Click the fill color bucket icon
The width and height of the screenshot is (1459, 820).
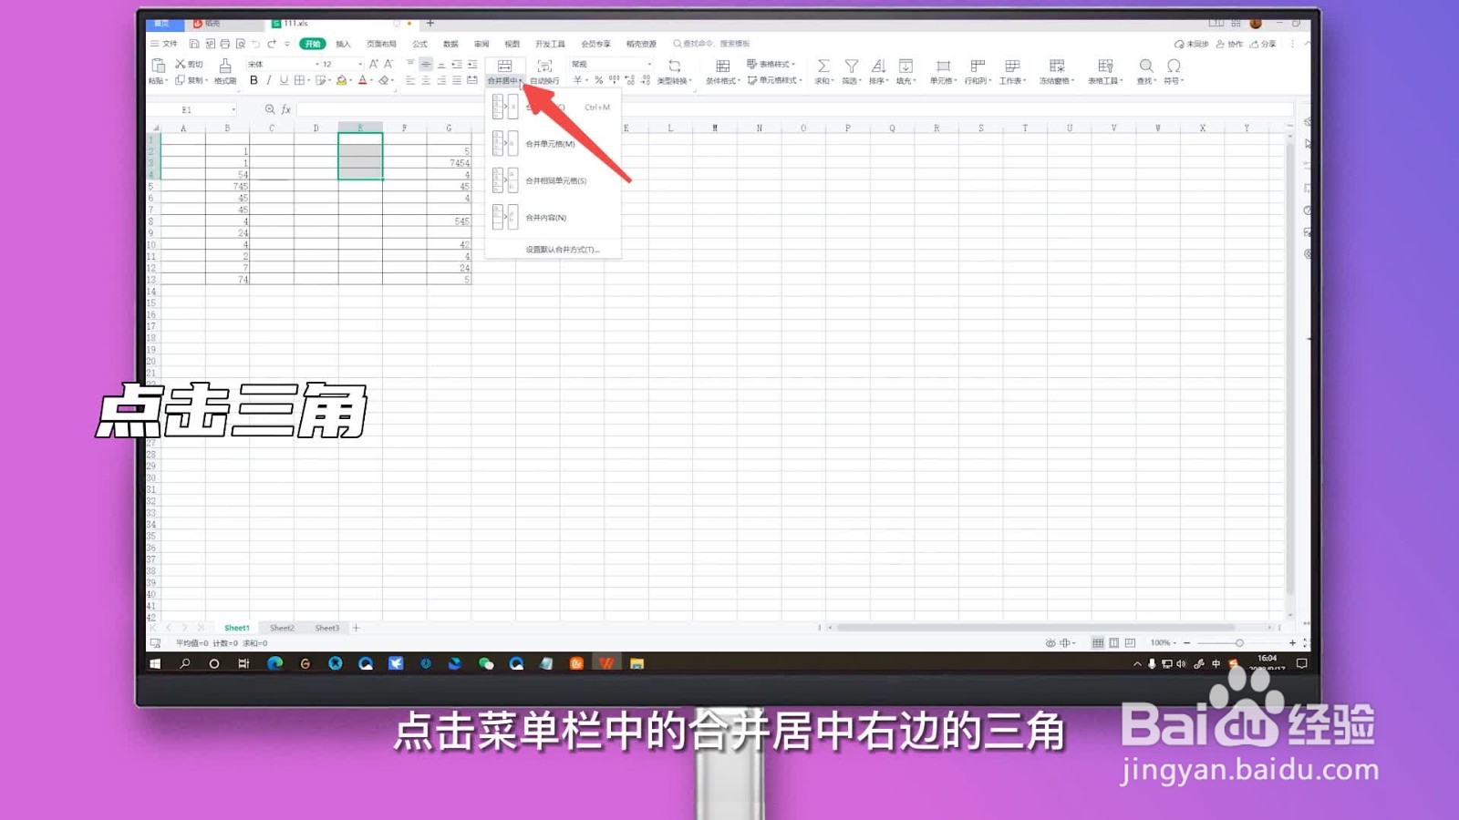coord(342,79)
